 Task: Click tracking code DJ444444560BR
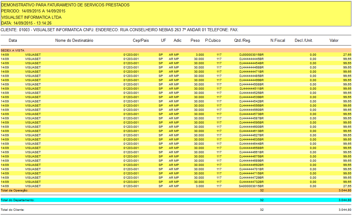(x=252, y=110)
